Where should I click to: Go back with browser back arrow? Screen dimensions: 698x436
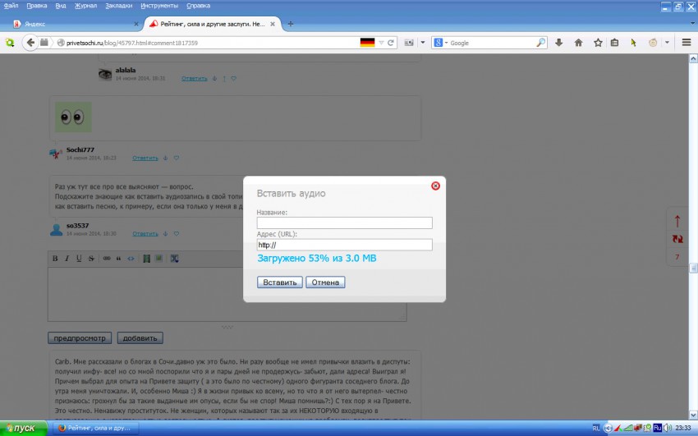pyautogui.click(x=30, y=43)
